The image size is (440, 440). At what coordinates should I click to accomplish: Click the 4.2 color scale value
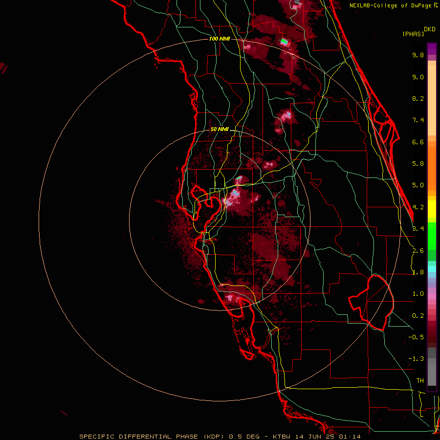(418, 207)
